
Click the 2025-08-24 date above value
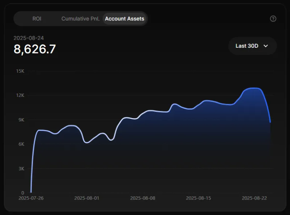[29, 38]
